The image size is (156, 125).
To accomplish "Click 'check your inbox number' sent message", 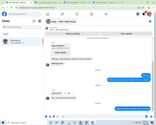I will (133, 109).
